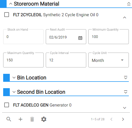Check the FLT ACDELCO GEN checkbox
The width and height of the screenshot is (132, 128).
(x=7, y=105)
